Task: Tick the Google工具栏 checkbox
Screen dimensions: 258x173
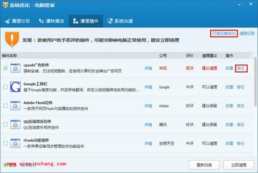Action: pos(5,87)
